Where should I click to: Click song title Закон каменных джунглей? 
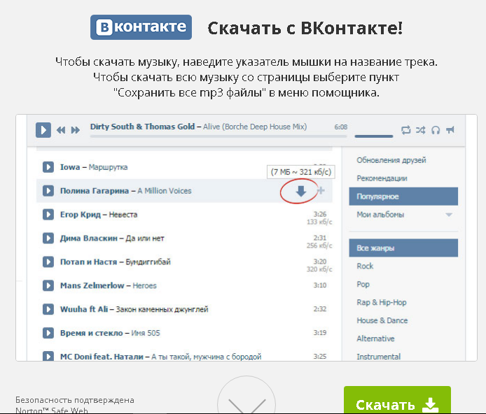[162, 309]
